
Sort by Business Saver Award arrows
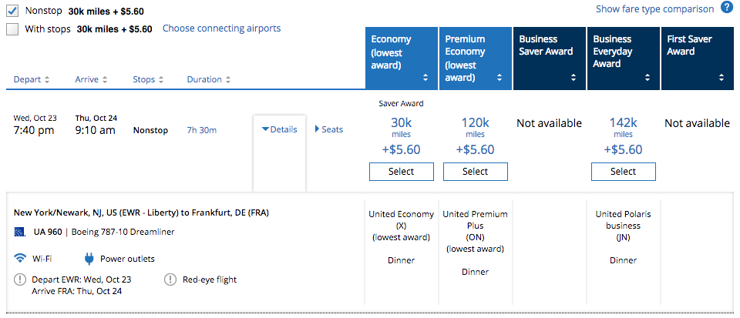coord(573,78)
